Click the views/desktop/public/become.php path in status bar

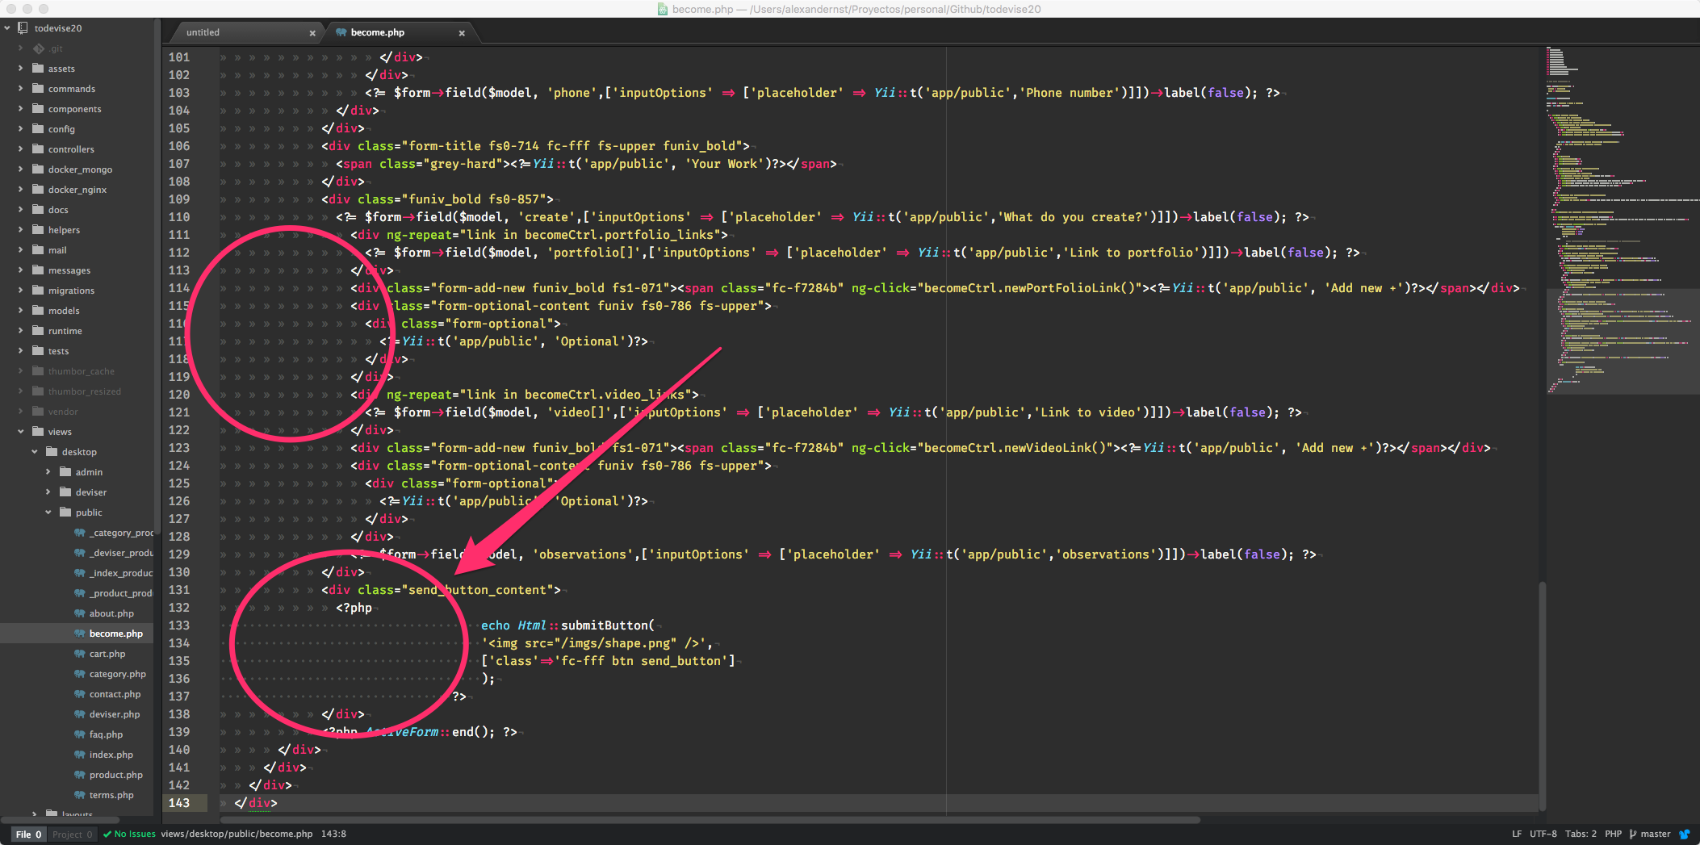click(237, 835)
